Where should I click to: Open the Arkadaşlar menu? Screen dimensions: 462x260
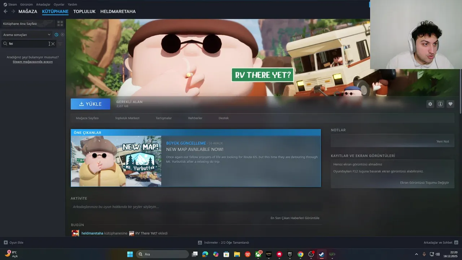coord(43,4)
